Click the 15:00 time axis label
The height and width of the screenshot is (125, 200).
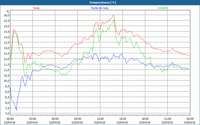(123, 119)
